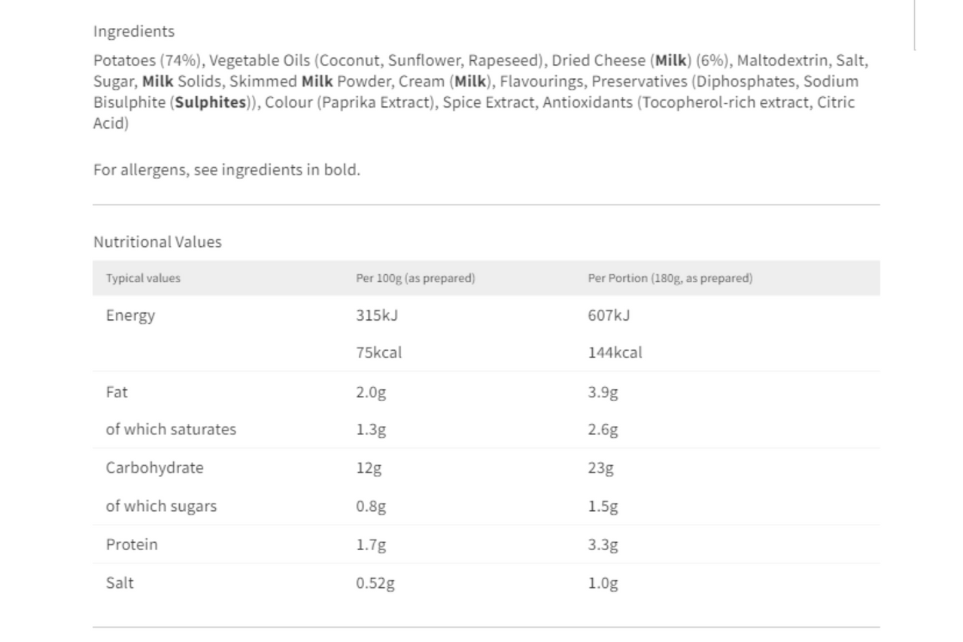The height and width of the screenshot is (642, 963).
Task: Click the 'of which saturates' label
Action: coord(171,429)
